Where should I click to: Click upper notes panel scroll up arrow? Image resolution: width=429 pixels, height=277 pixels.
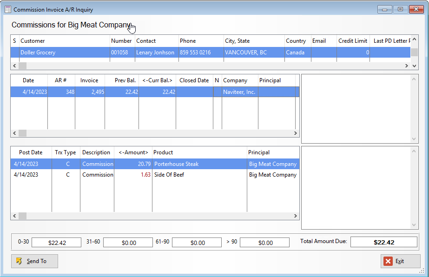414,79
